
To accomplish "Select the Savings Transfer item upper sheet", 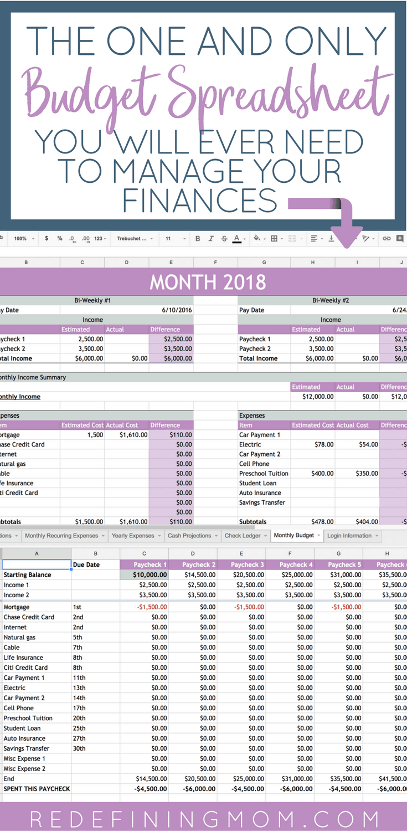I will (x=264, y=502).
